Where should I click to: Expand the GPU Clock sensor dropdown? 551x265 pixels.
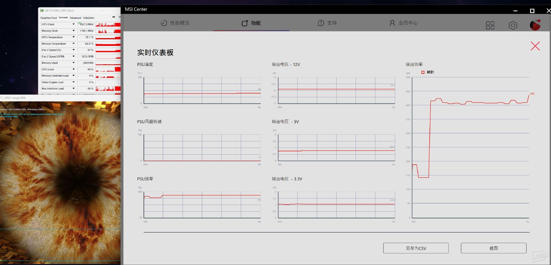pyautogui.click(x=73, y=24)
